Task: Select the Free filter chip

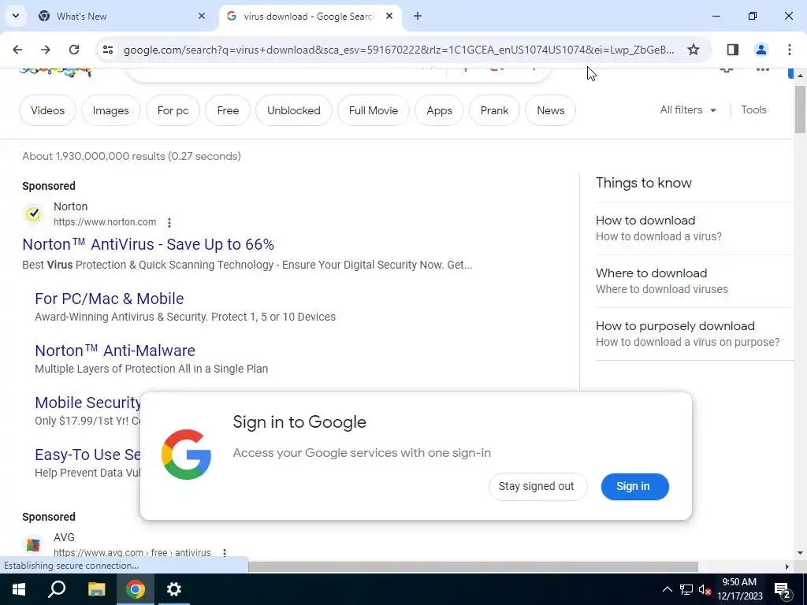Action: [x=228, y=110]
